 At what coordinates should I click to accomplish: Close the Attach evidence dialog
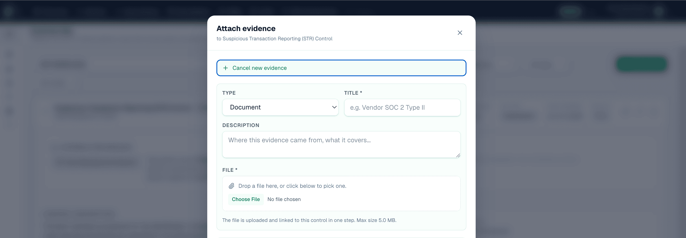click(460, 33)
